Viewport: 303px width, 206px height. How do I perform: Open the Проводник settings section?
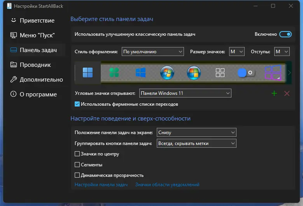[35, 65]
